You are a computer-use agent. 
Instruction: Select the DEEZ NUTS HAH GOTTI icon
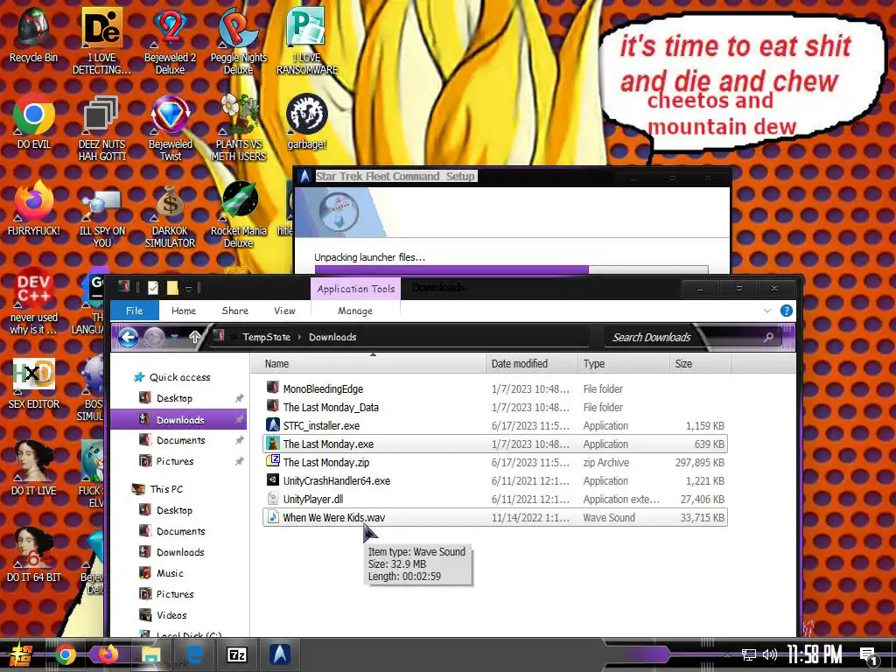tap(101, 128)
